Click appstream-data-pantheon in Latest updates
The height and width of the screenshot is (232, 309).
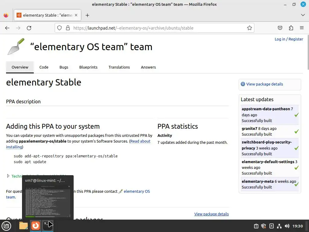[266, 109]
